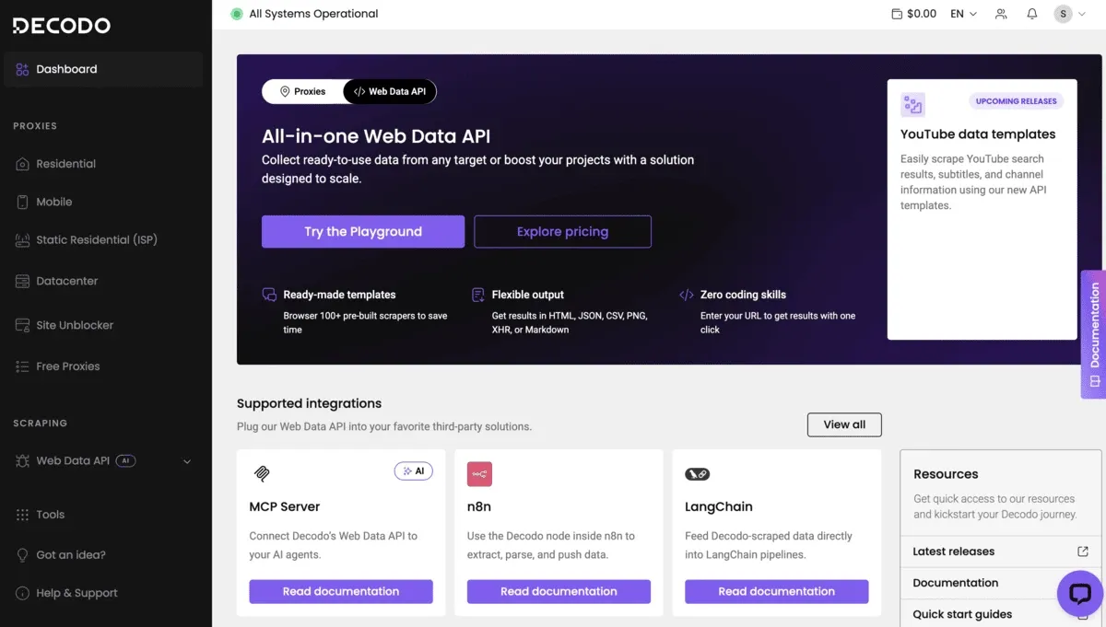Viewport: 1106px width, 627px height.
Task: Click external link icon beside Latest releases
Action: click(x=1083, y=552)
